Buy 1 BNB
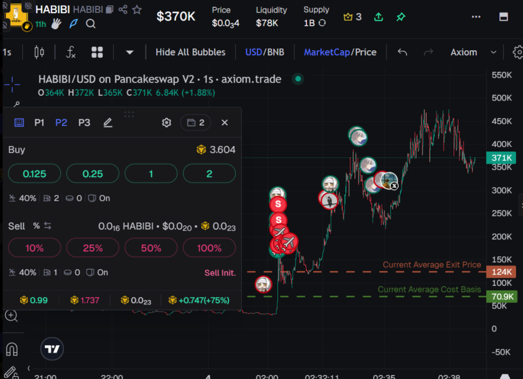Image resolution: width=523 pixels, height=379 pixels. click(151, 173)
